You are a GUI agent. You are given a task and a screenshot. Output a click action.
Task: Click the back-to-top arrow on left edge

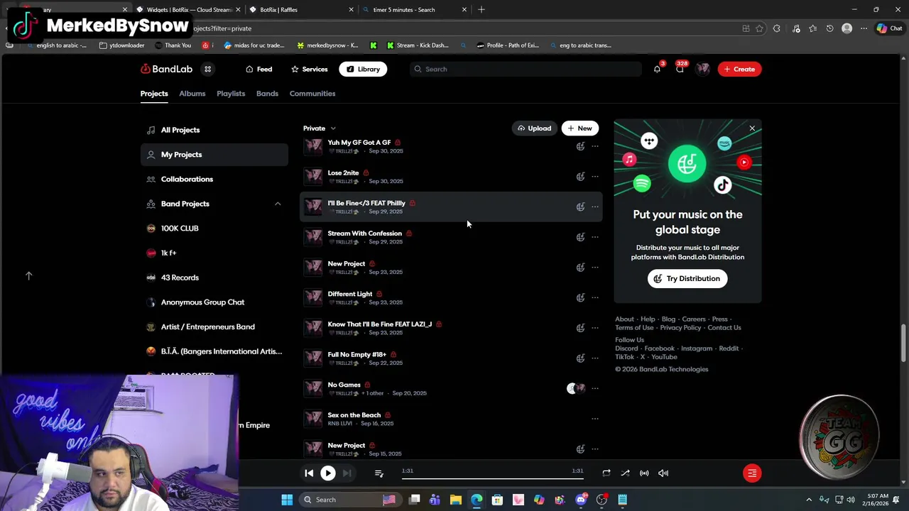pyautogui.click(x=29, y=275)
